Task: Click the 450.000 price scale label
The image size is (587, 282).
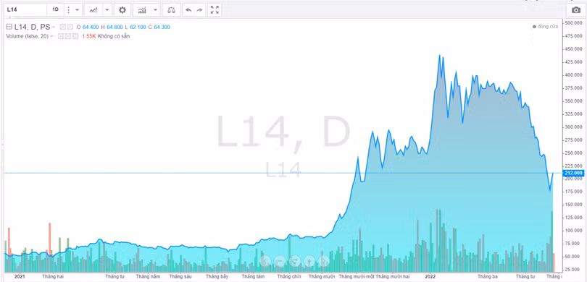Action: tap(574, 49)
